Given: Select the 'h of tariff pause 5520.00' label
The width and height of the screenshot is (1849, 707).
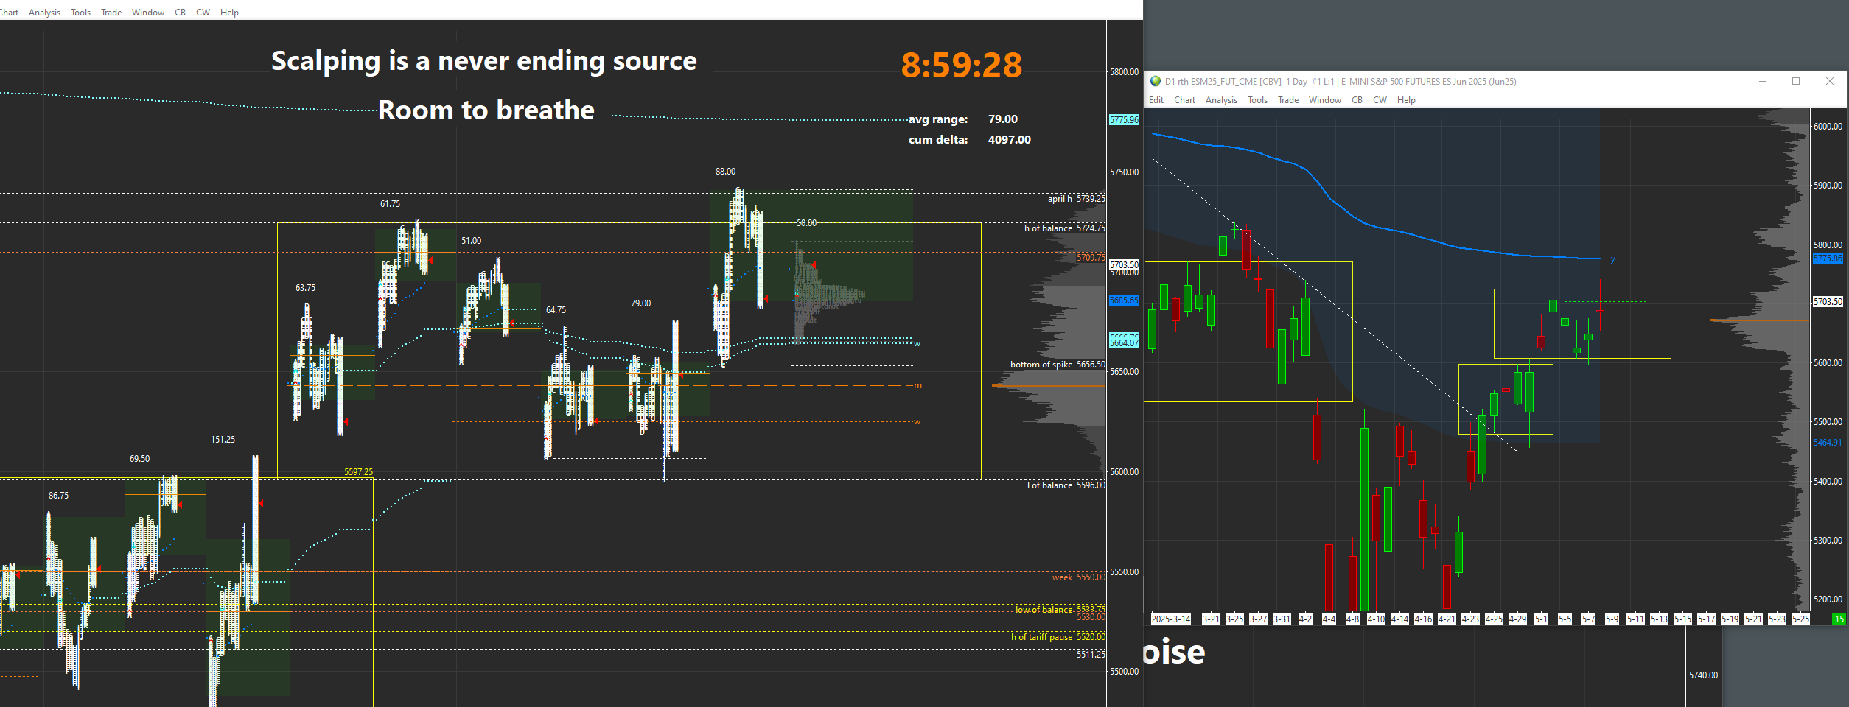Looking at the screenshot, I should pos(1058,637).
